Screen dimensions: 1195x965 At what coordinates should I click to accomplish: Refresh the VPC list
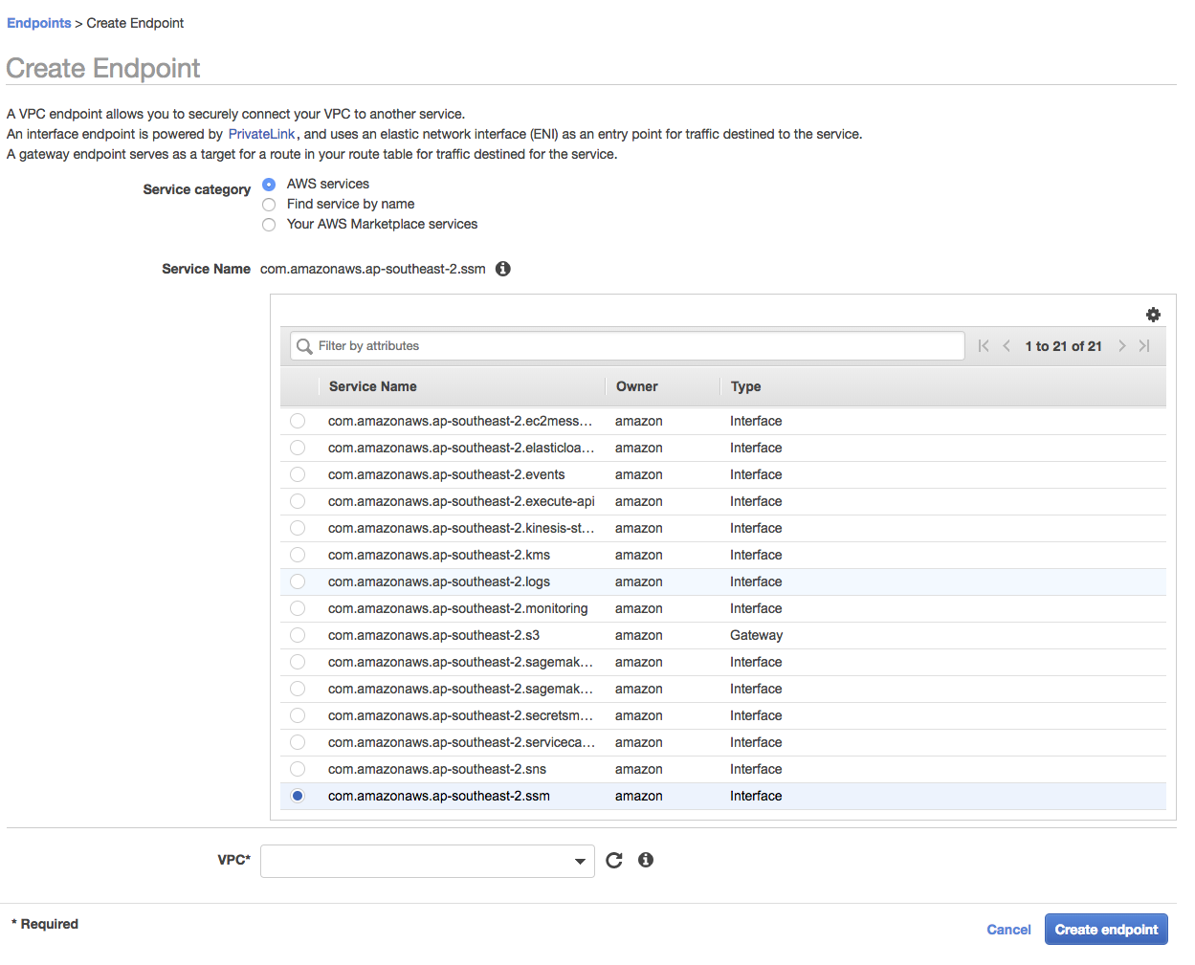coord(613,860)
